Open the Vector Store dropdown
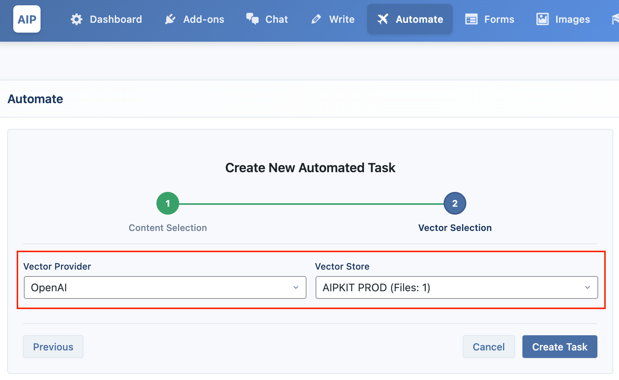Image resolution: width=619 pixels, height=380 pixels. tap(457, 287)
